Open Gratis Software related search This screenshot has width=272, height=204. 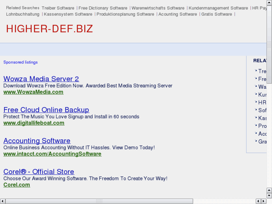pos(217,14)
